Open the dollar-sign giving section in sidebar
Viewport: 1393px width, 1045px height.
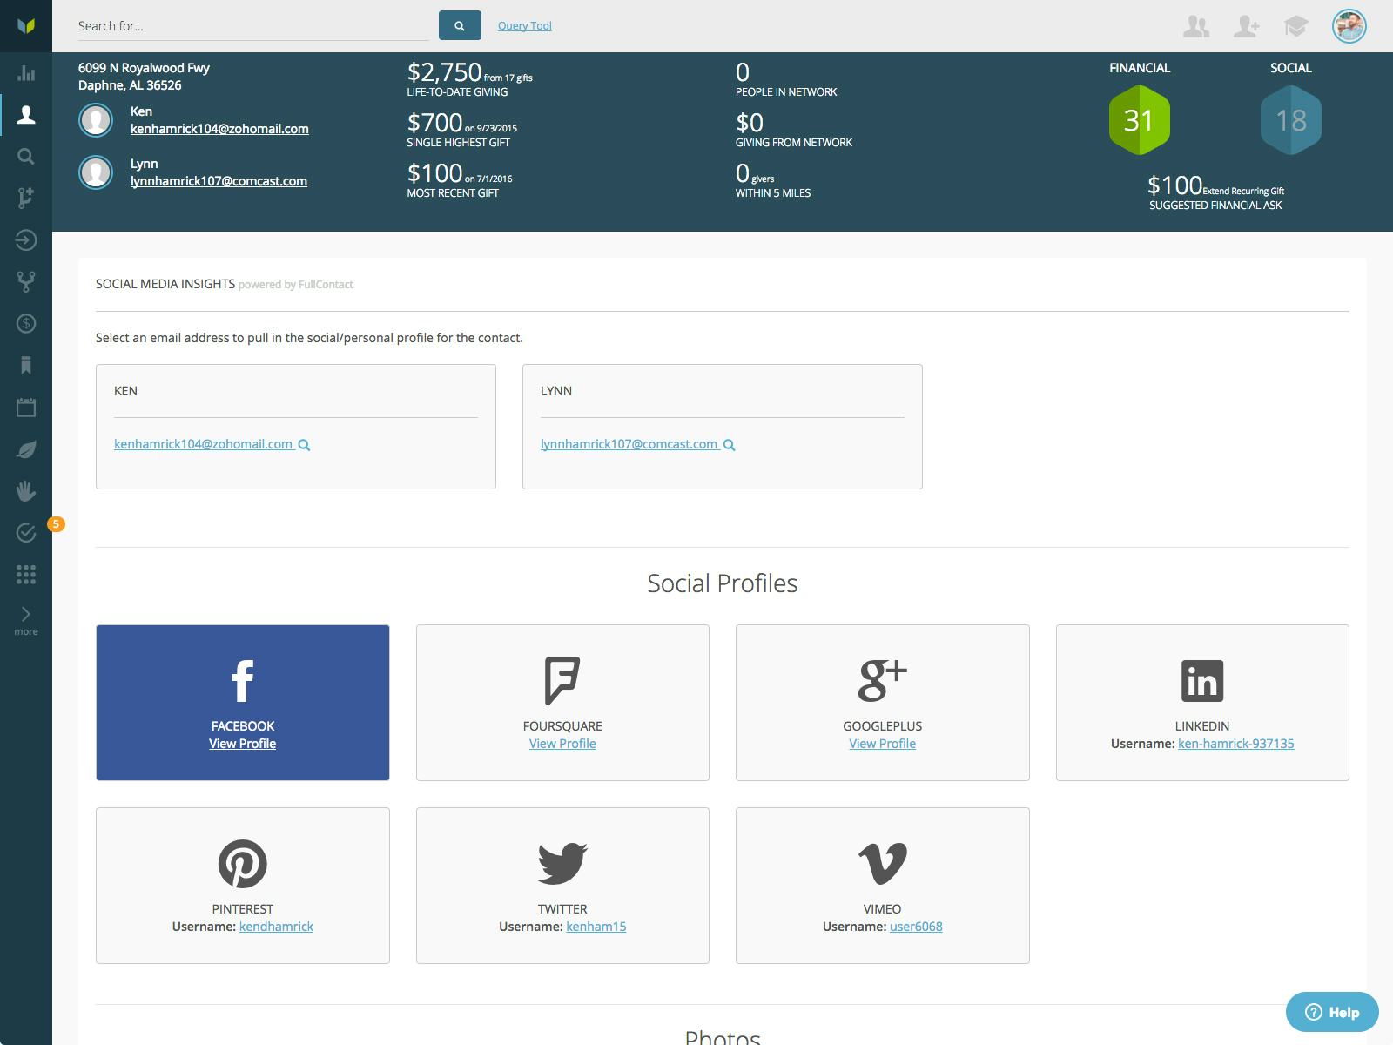[26, 324]
